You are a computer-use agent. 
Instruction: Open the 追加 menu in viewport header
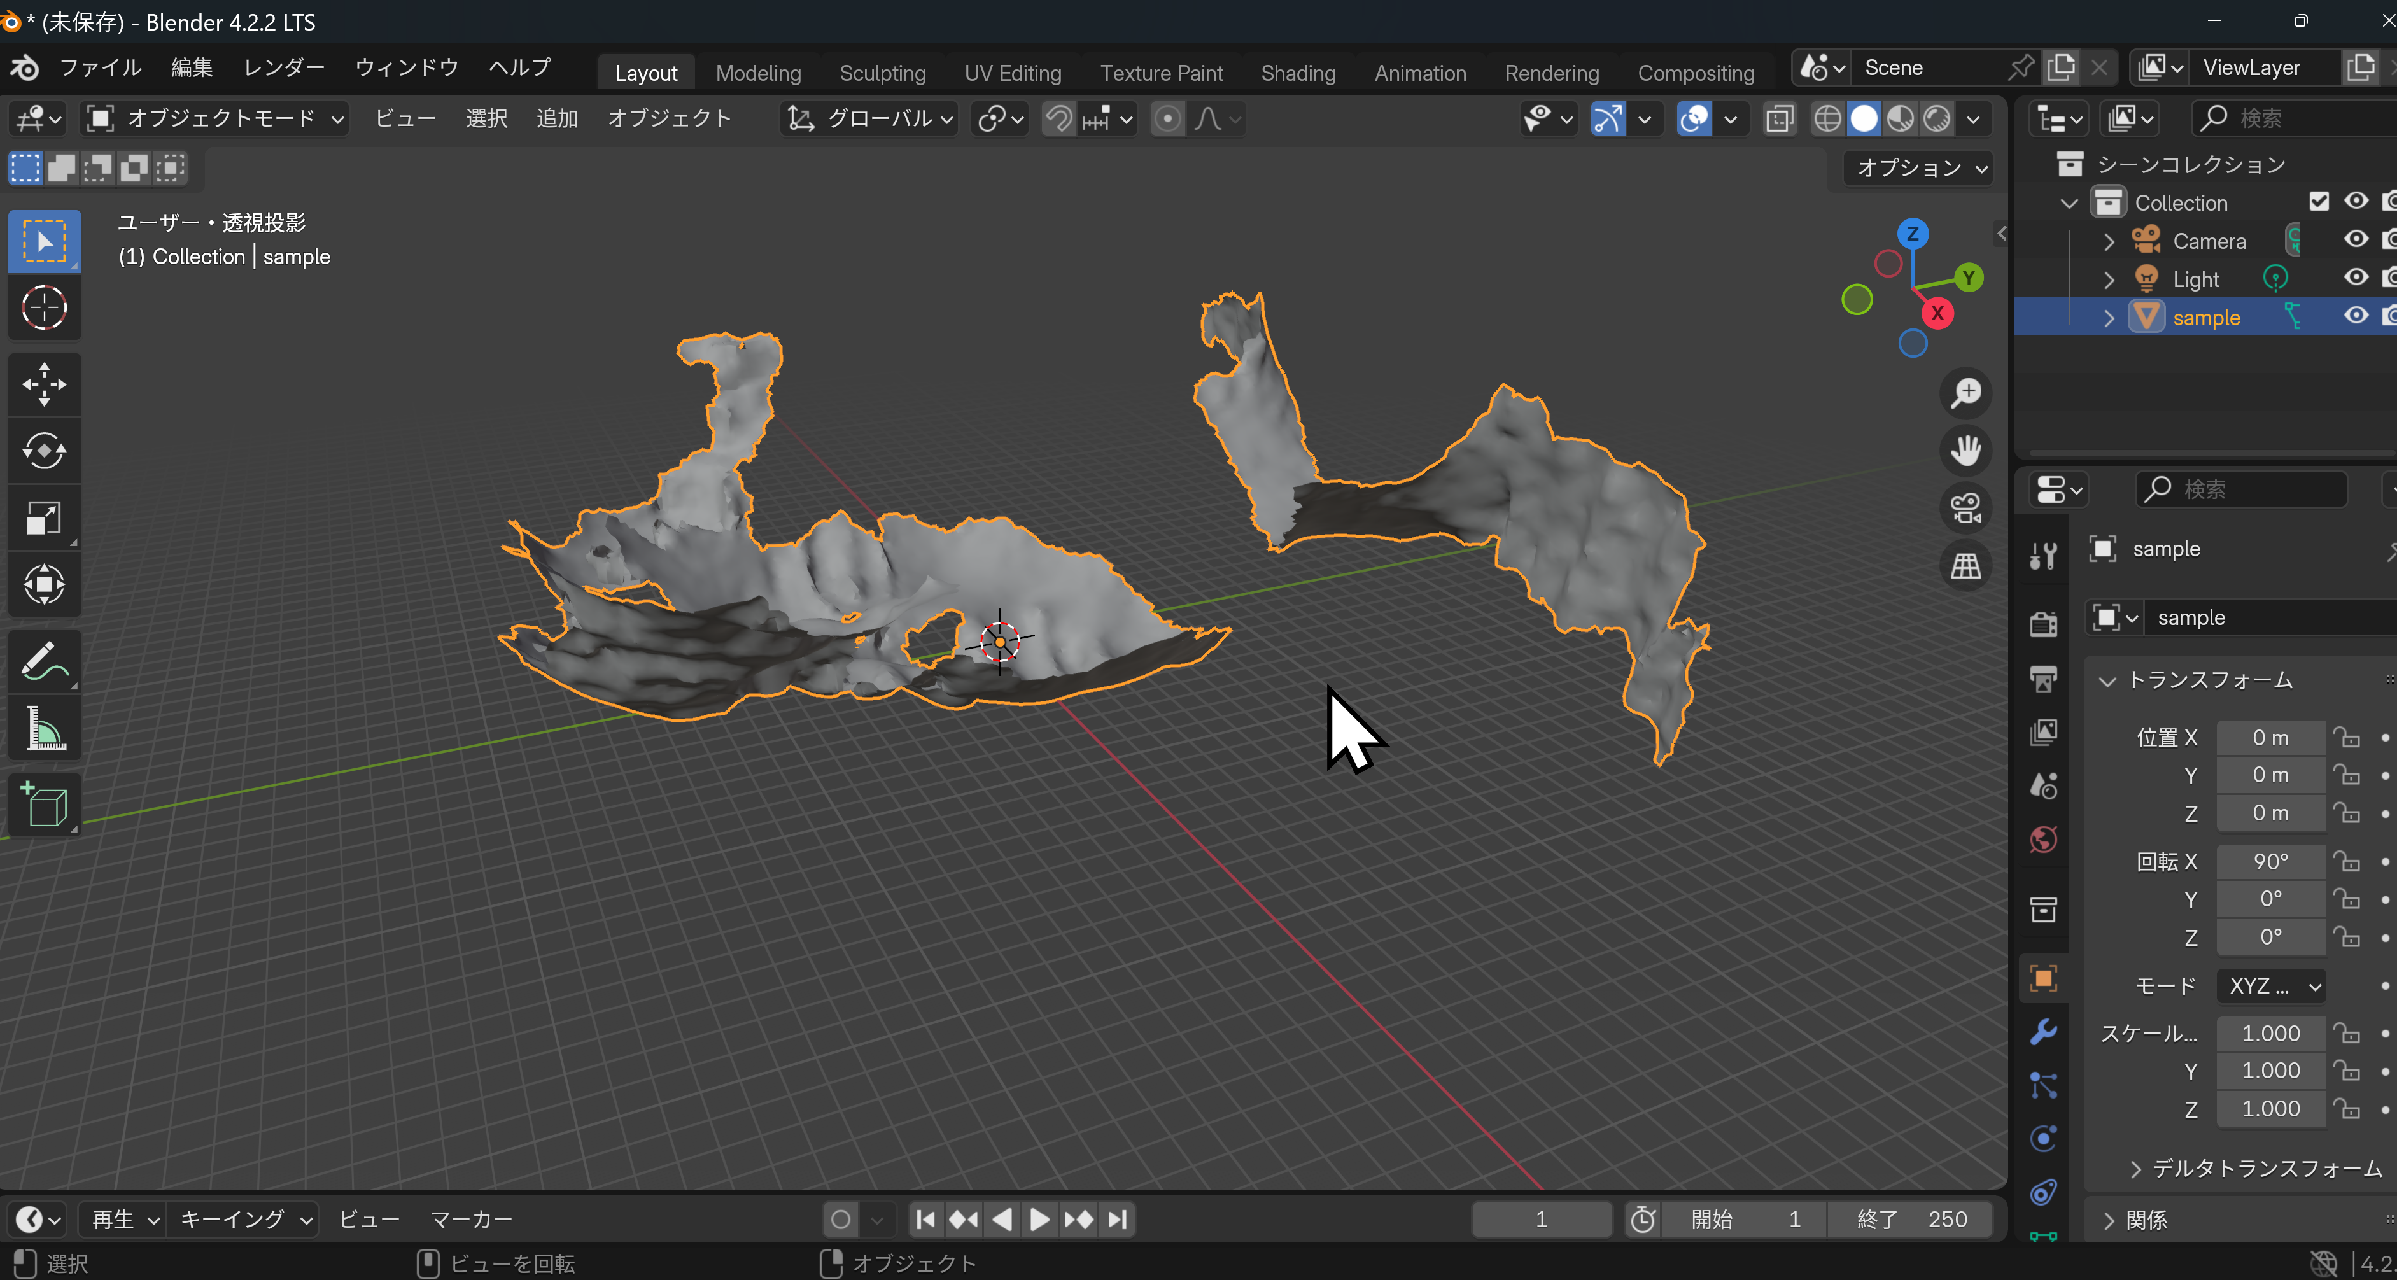556,118
